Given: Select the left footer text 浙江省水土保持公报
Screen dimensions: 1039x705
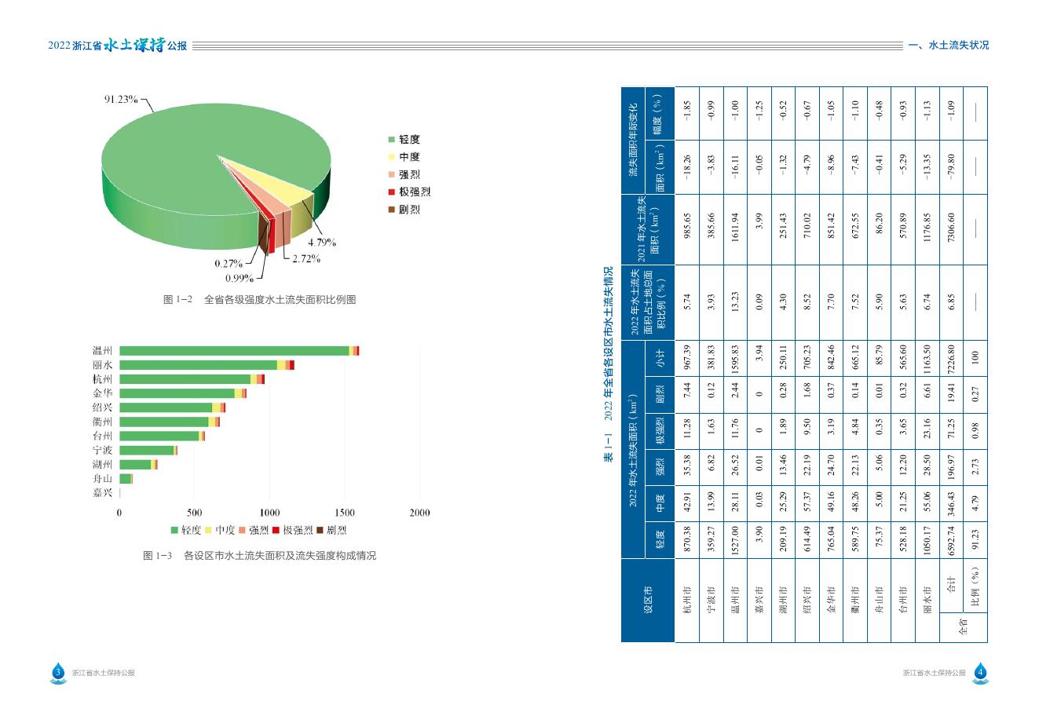Looking at the screenshot, I should [103, 673].
